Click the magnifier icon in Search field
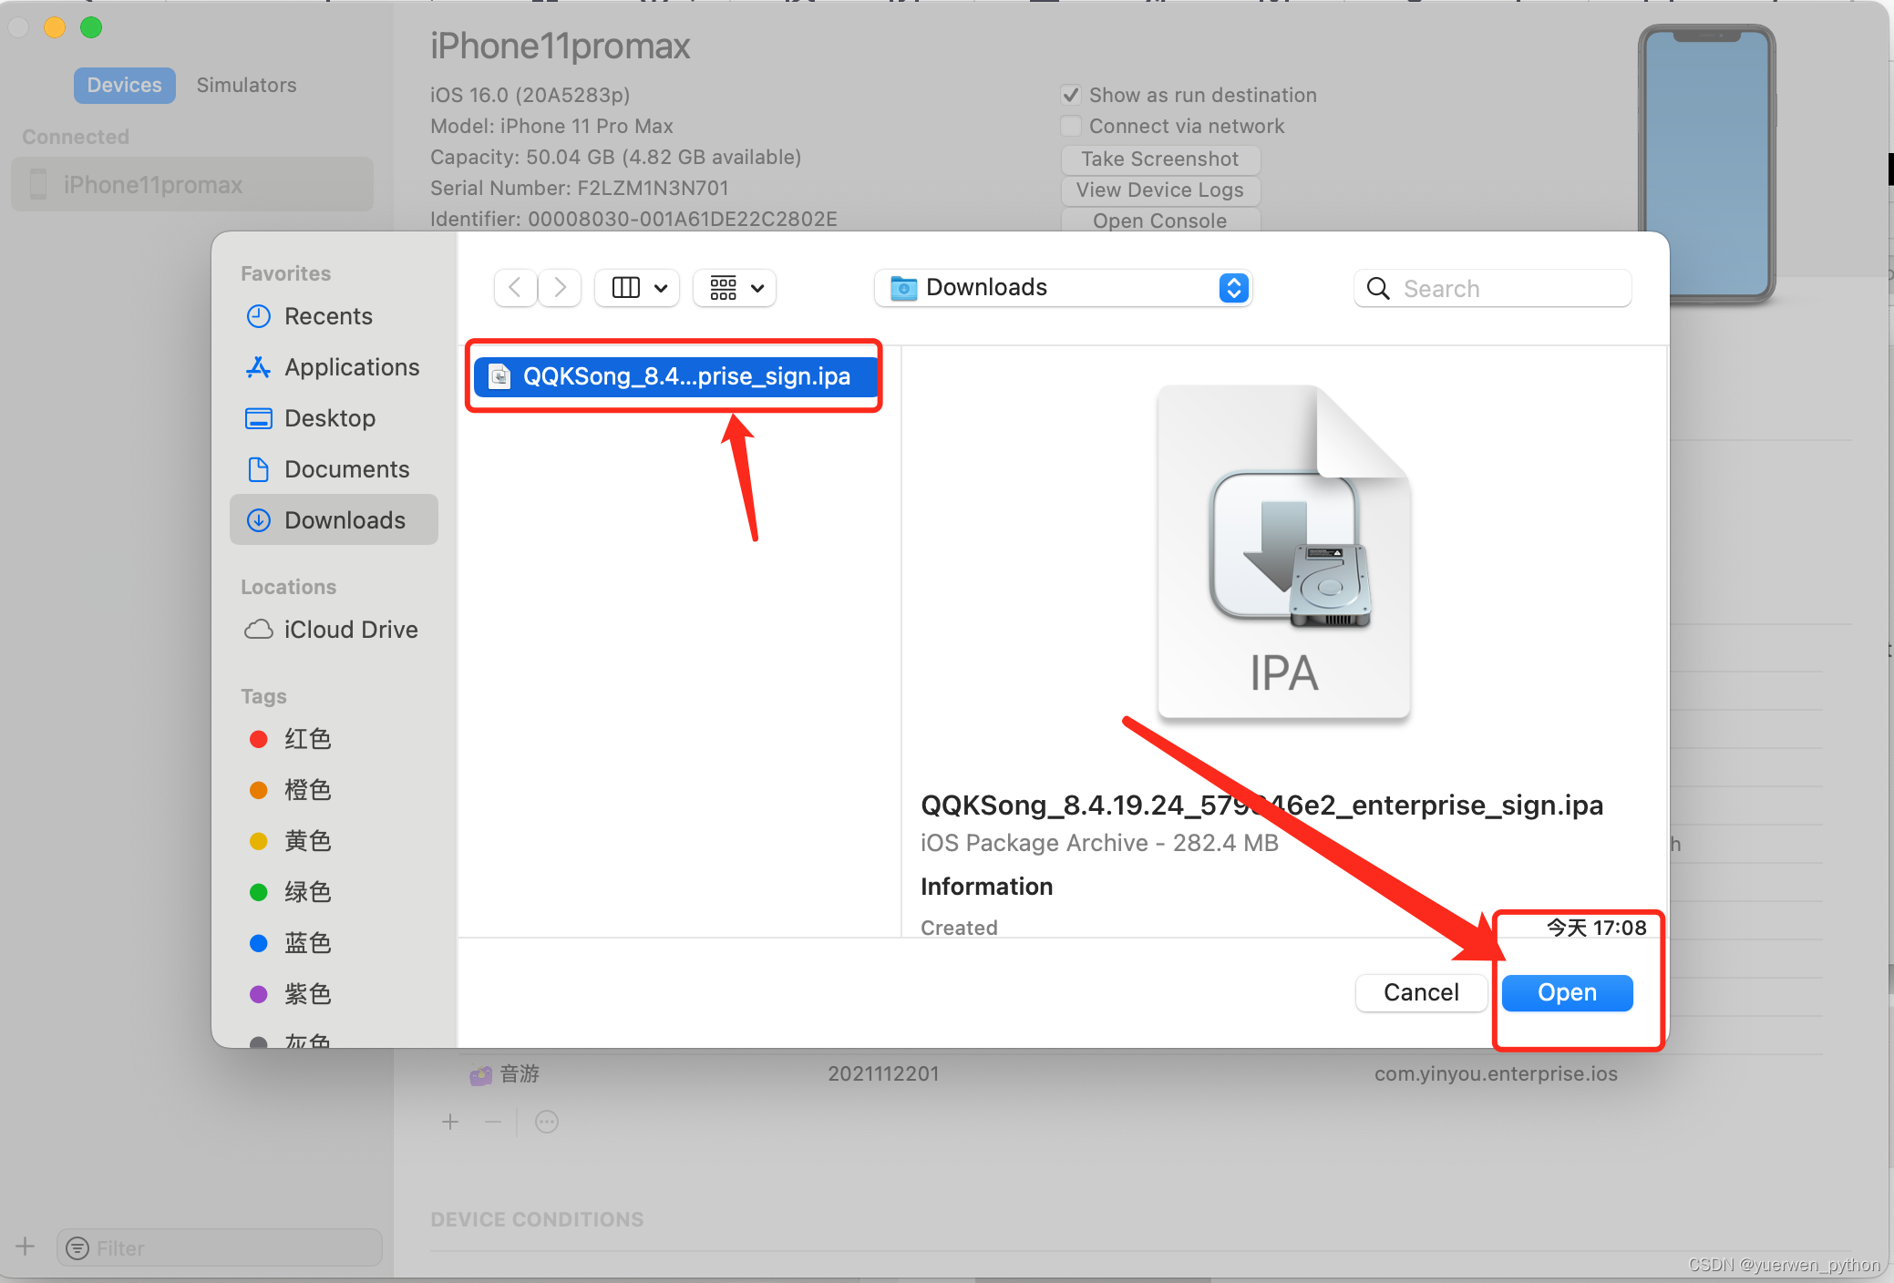This screenshot has width=1894, height=1283. coord(1378,289)
